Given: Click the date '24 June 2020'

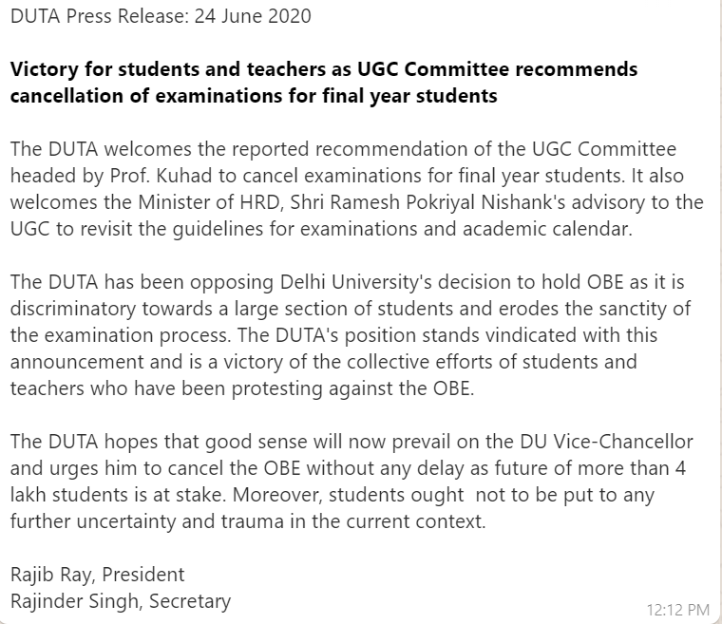Looking at the screenshot, I should click(253, 16).
